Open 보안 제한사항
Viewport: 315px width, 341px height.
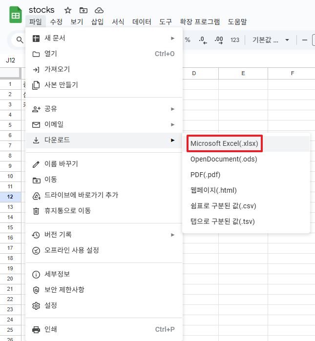(x=104, y=290)
